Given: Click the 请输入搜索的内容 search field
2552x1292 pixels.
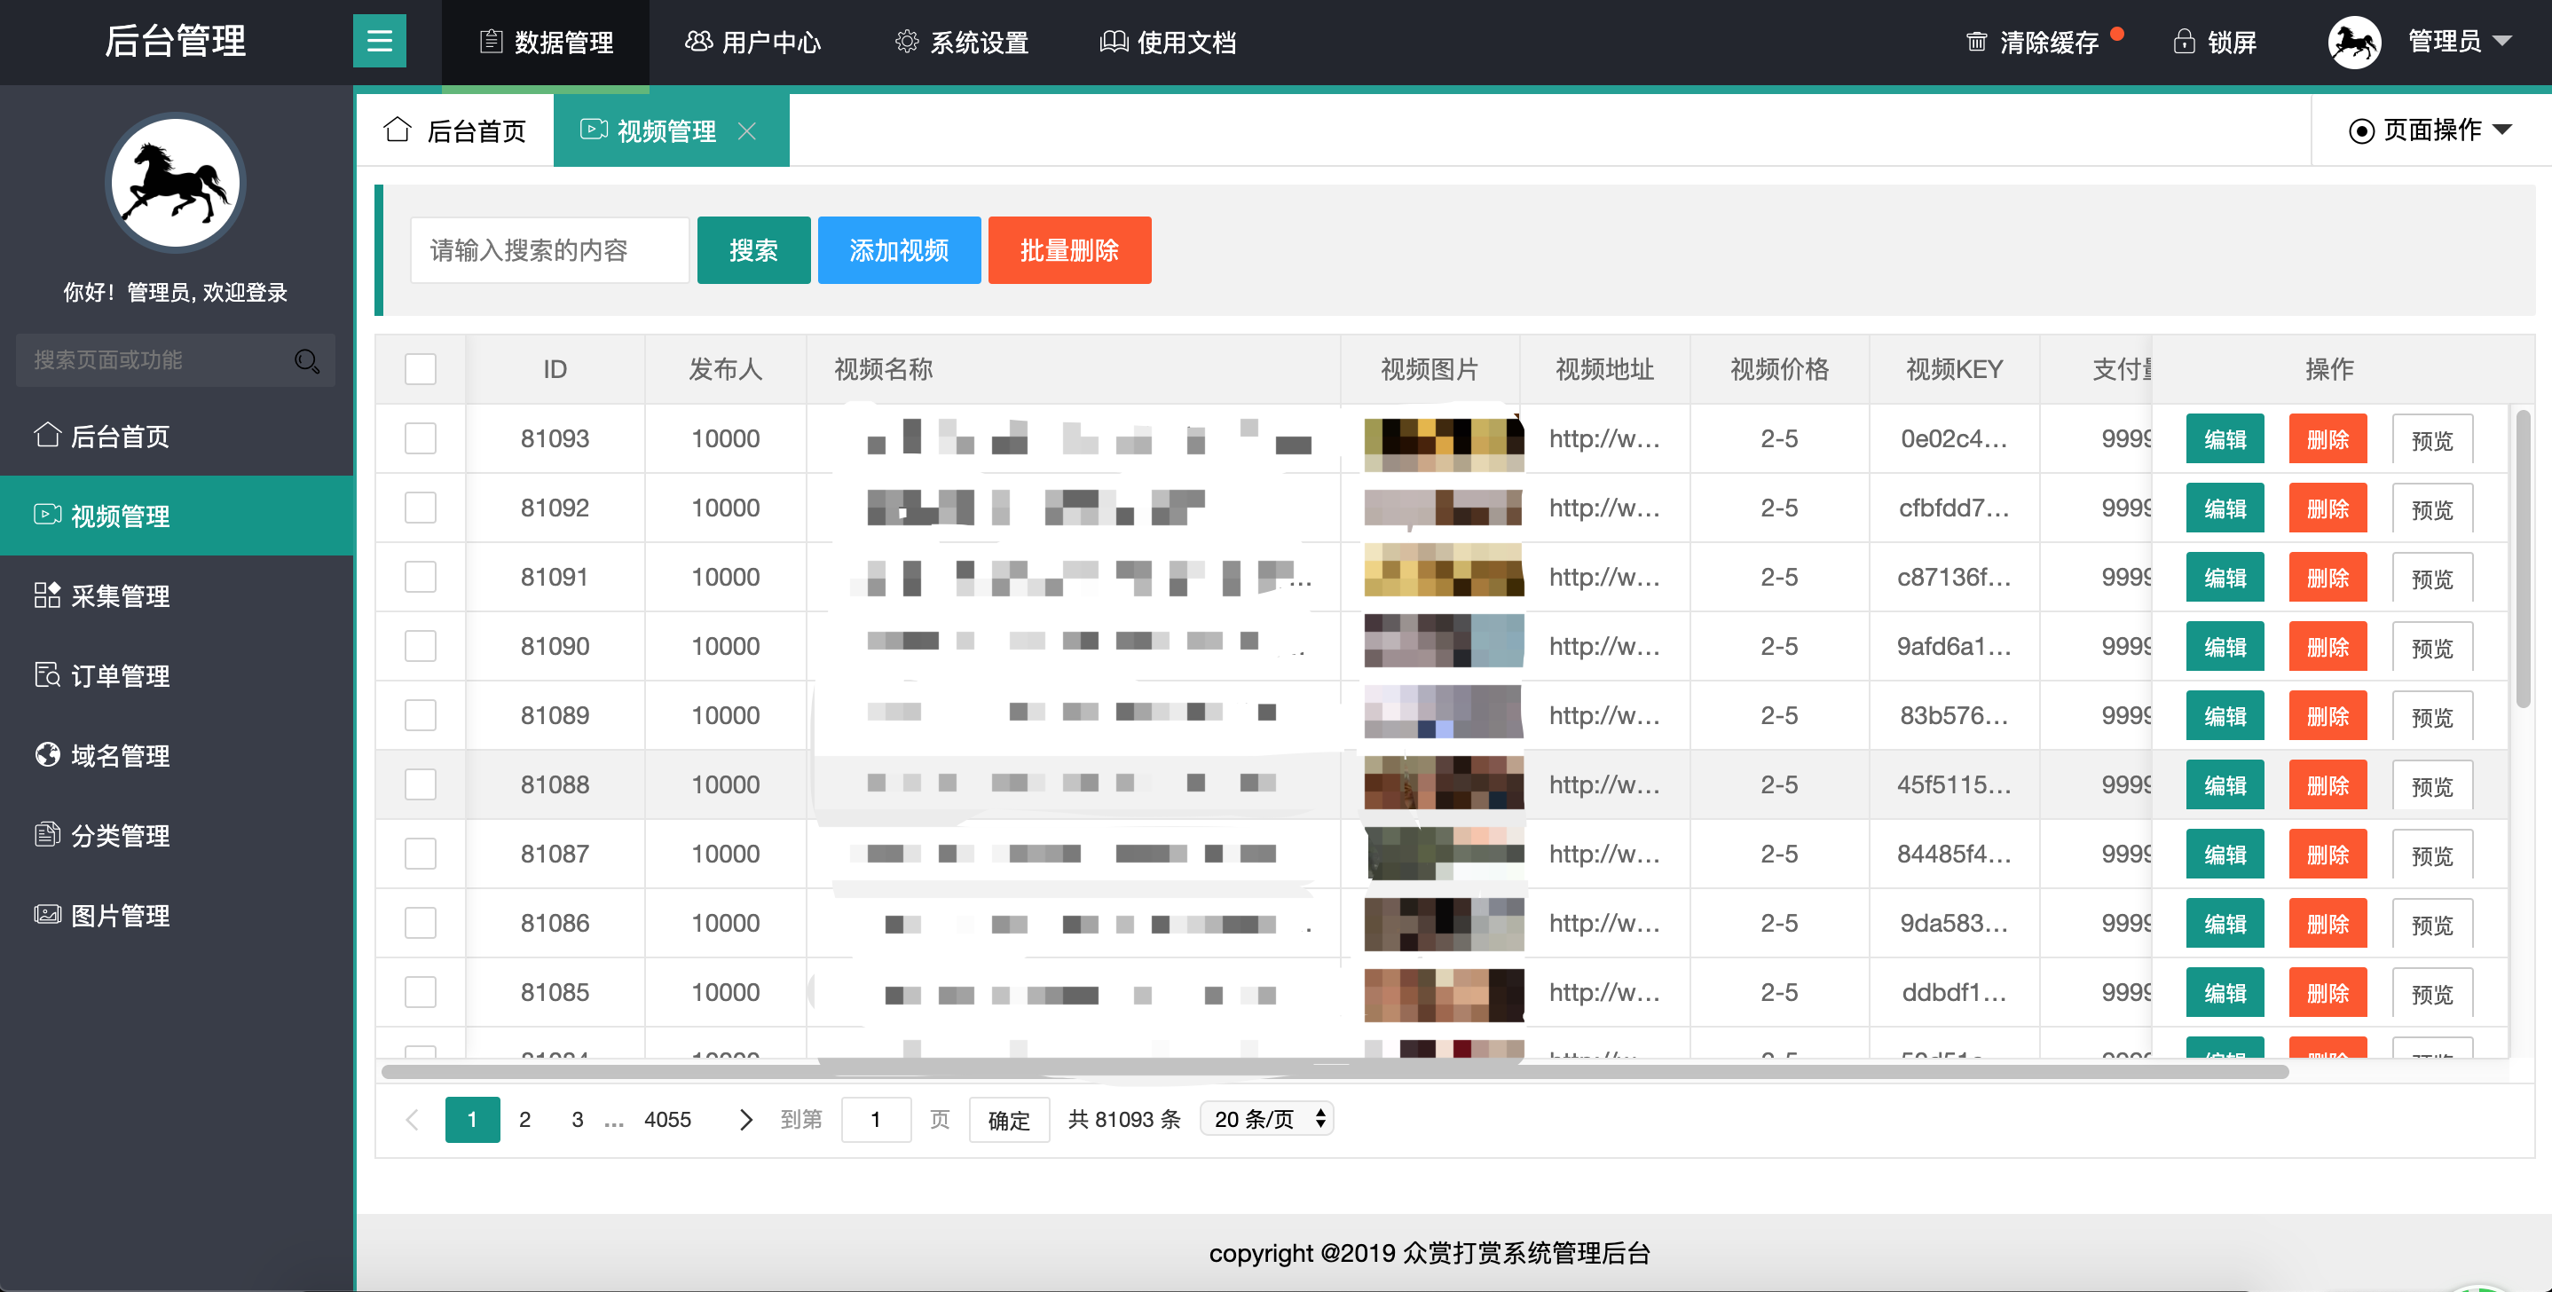Looking at the screenshot, I should [x=550, y=249].
